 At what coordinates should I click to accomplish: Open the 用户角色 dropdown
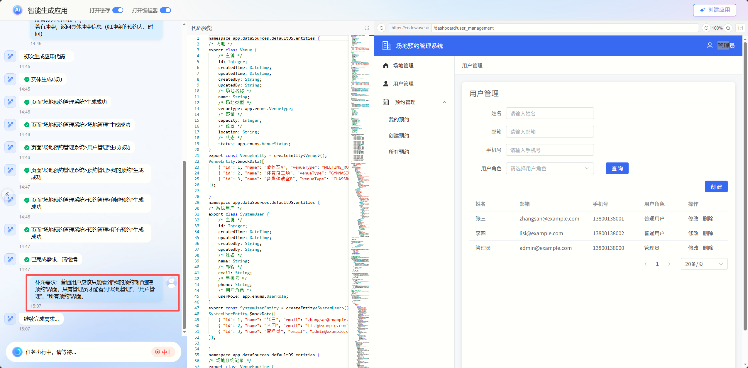pyautogui.click(x=550, y=169)
